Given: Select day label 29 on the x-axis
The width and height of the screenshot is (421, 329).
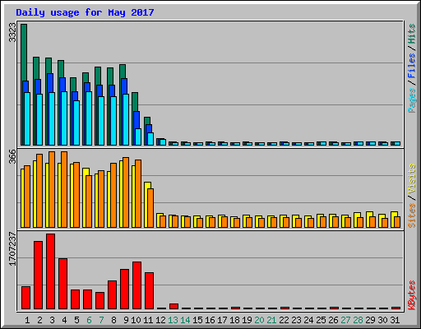Looking at the screenshot, I should 370,320.
